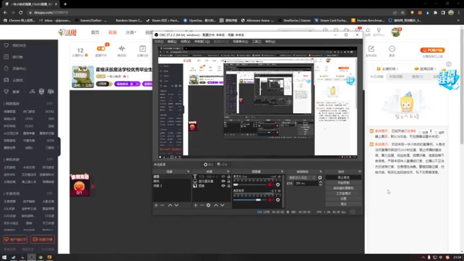This screenshot has width=464, height=261.
Task: Click the publish post pencil icon on Douyu
Action: (x=371, y=49)
